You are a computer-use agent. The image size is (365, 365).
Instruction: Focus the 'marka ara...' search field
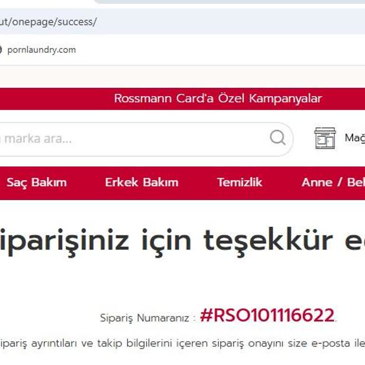(x=146, y=139)
